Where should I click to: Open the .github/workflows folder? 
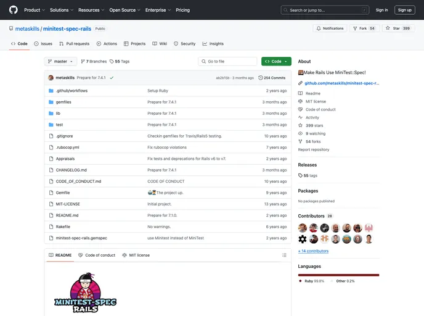coord(71,91)
